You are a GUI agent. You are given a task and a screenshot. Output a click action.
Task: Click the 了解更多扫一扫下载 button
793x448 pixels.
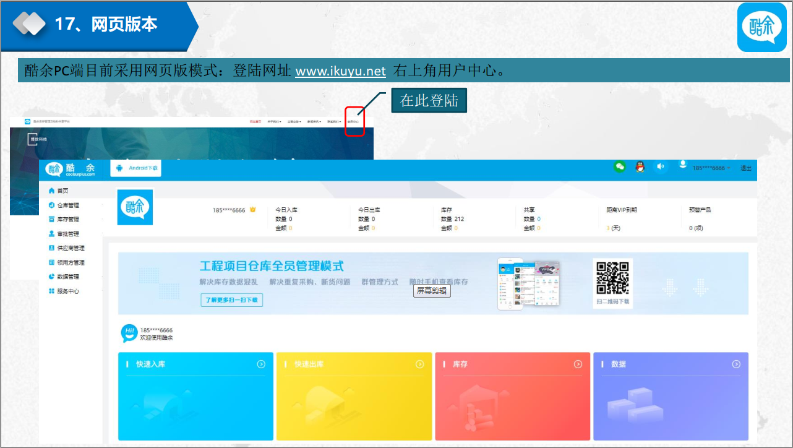[x=232, y=300]
